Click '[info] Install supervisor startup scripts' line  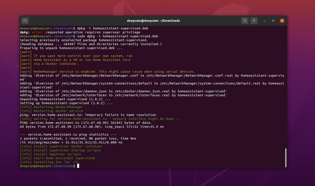[60, 150]
